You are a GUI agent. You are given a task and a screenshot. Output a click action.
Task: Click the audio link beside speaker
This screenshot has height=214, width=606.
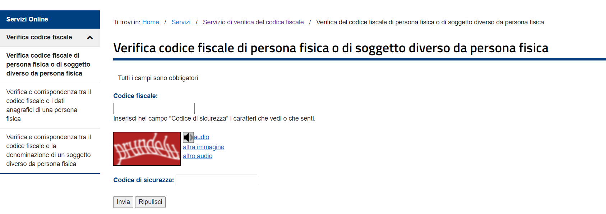point(202,137)
